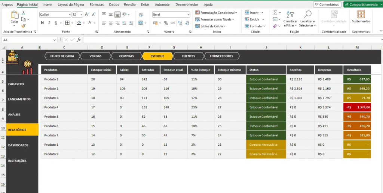The width and height of the screenshot is (383, 193).
Task: Open the Geral number format dropdown
Action: pos(188,15)
